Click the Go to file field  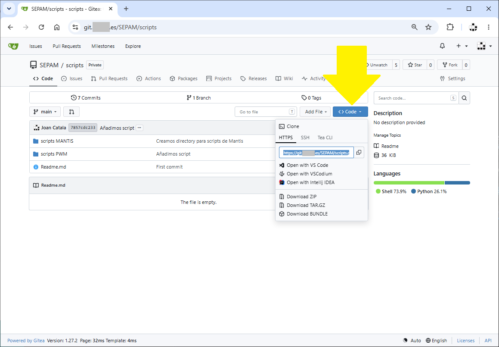[x=266, y=112]
